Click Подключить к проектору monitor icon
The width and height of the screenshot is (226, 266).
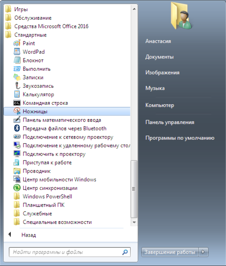(17, 154)
